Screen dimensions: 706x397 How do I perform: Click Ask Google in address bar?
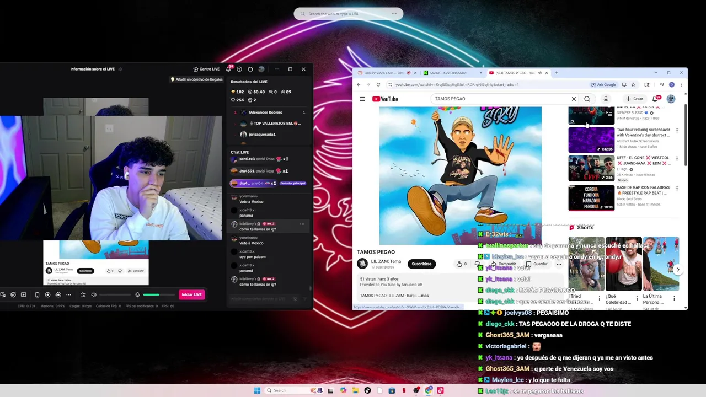point(604,84)
